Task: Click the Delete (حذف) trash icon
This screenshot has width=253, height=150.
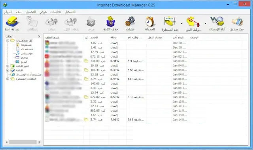Action: pos(91,22)
